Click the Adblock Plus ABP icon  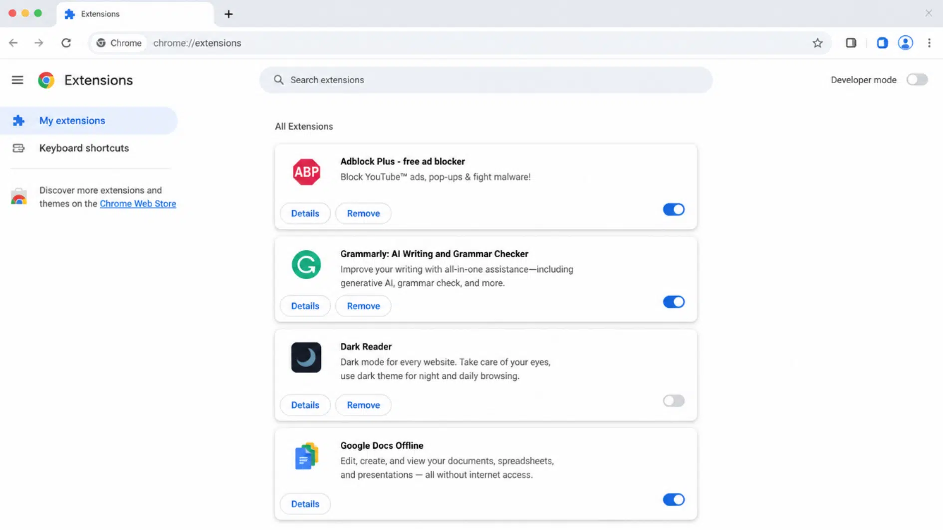306,172
